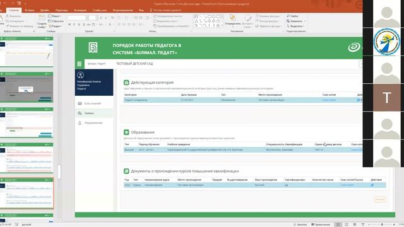Click Заменить in editing group
404x227 pixels.
pyautogui.click(x=296, y=21)
